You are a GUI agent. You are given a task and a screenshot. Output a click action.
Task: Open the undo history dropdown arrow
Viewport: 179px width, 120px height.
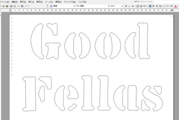point(29,6)
